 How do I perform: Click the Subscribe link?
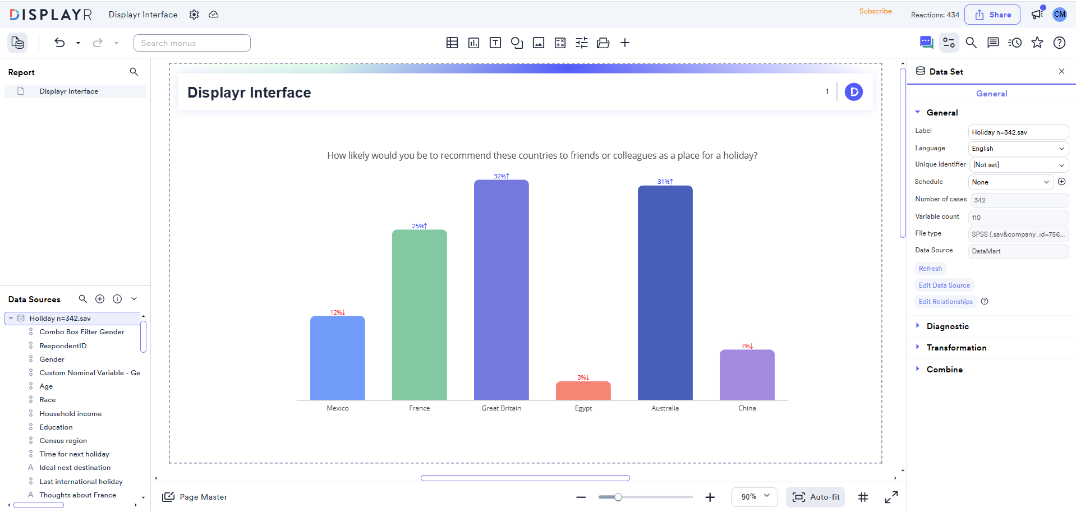coord(875,11)
